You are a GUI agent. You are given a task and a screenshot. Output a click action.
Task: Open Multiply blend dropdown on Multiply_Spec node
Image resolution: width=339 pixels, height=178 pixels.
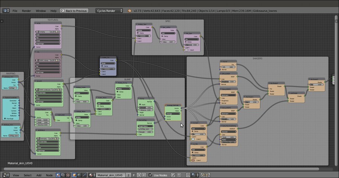[144, 30]
